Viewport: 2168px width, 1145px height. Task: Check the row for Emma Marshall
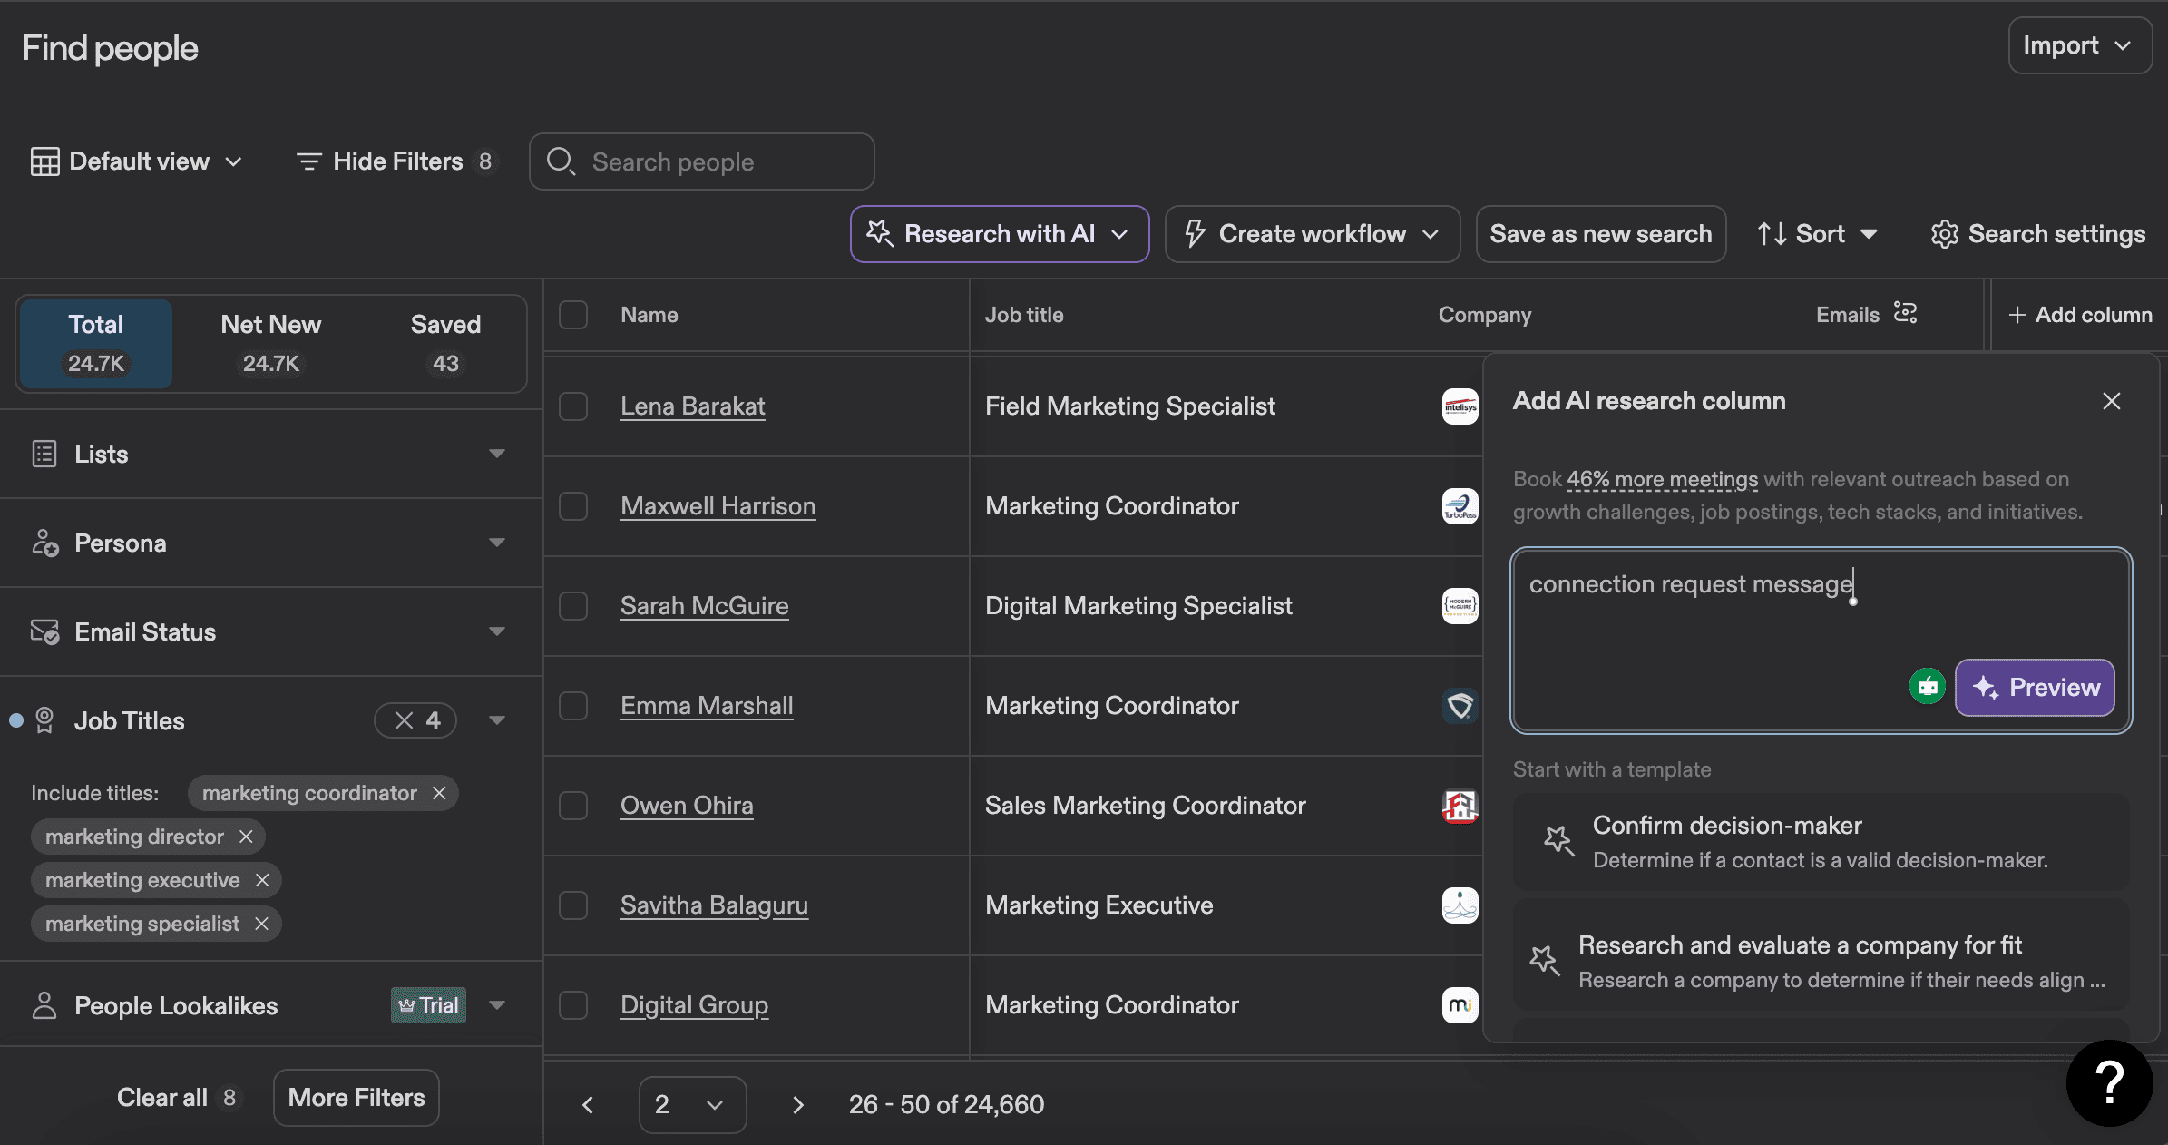[573, 706]
